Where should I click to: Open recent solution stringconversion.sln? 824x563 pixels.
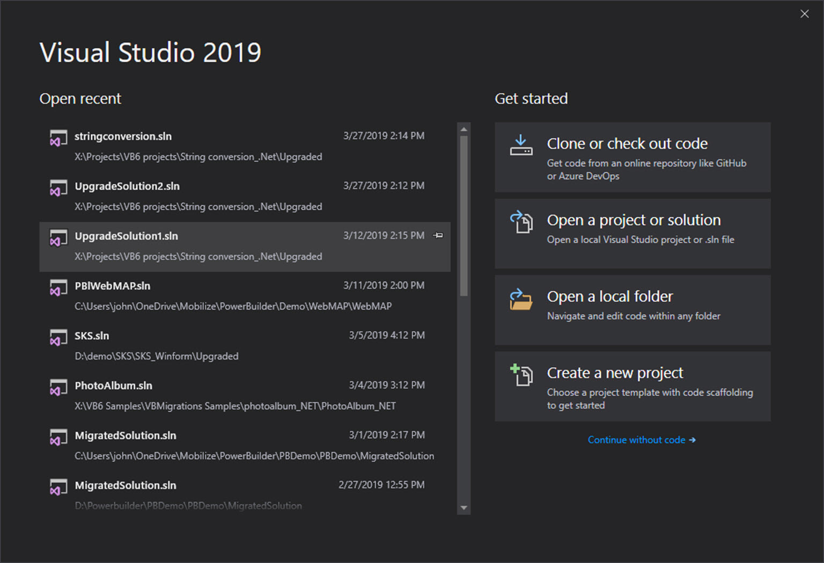point(245,147)
